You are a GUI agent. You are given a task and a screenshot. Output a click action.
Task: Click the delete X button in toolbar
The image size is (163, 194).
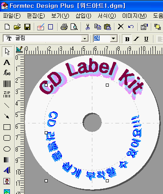[x=121, y=27]
